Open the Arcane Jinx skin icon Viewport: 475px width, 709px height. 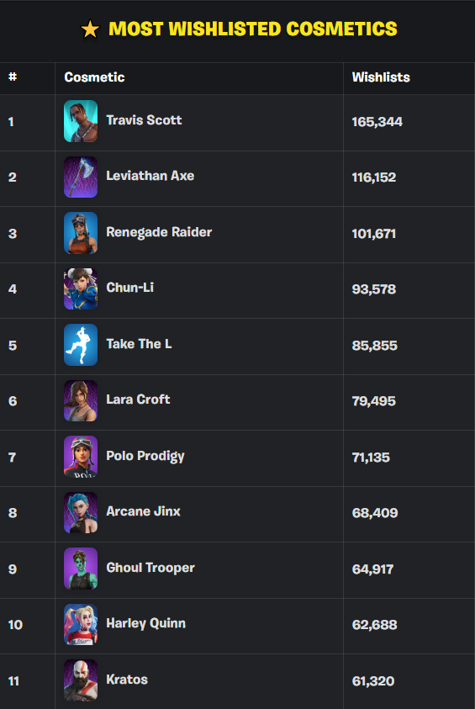(81, 512)
